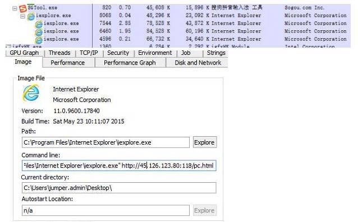This screenshot has width=358, height=222.
Task: Select the SGTool.exe process row
Action: 178,8
